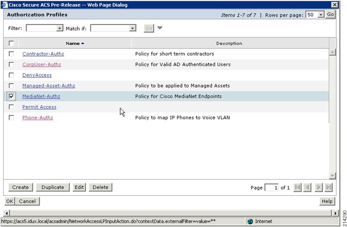
Task: Go to the next page of results
Action: point(319,187)
